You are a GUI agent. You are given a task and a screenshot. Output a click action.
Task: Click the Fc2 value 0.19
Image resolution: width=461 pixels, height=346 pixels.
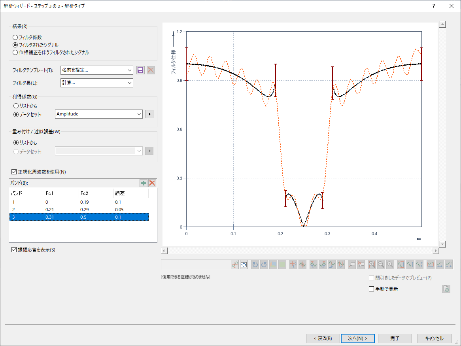tap(84, 202)
